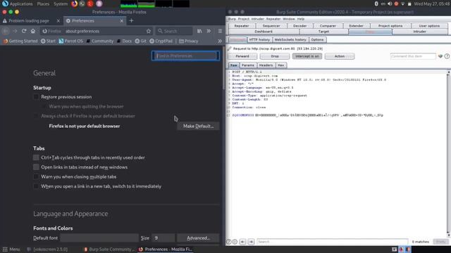451x253 pixels.
Task: Click Burp next match arrow button
Action: coord(251,242)
